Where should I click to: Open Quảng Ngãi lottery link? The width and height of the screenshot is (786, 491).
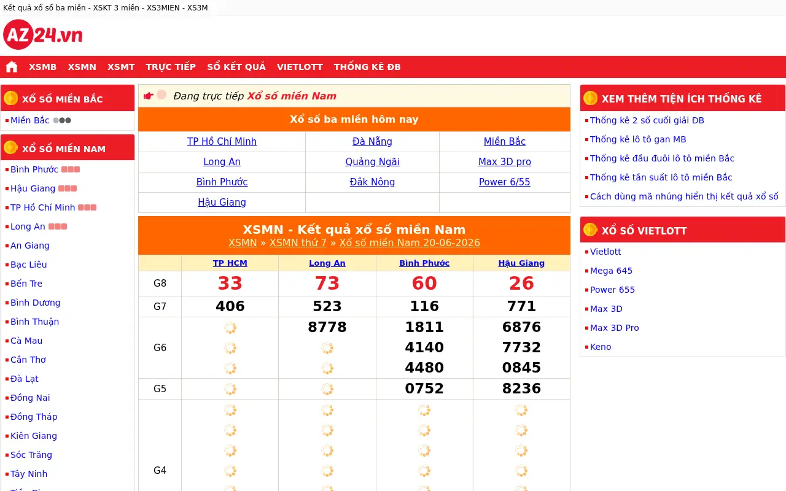(372, 162)
